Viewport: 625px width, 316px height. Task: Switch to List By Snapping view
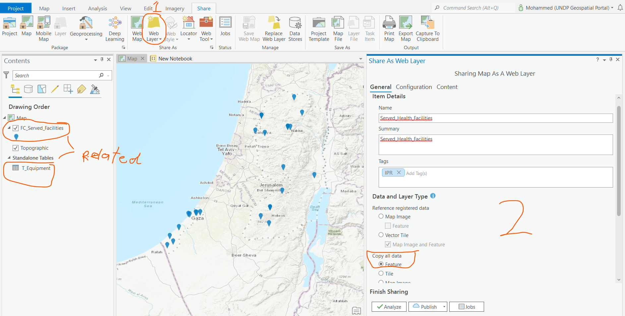(68, 89)
